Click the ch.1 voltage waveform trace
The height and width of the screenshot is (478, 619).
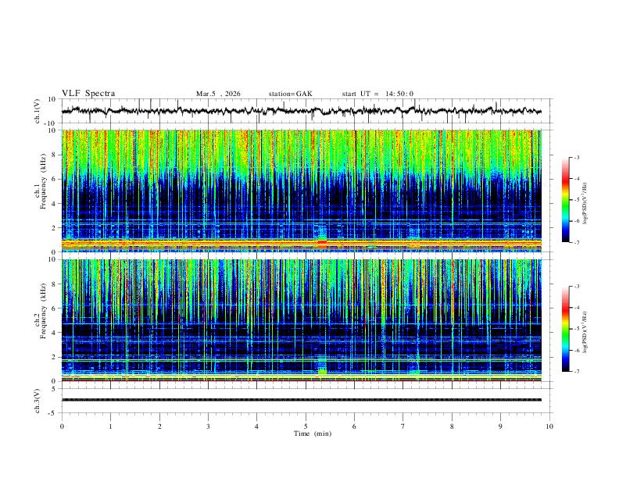301,111
